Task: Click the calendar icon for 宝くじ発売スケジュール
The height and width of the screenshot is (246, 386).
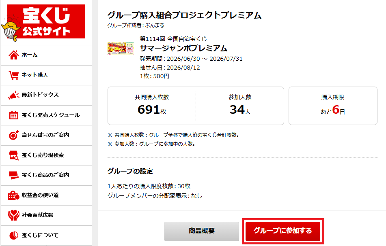Action: (14, 115)
